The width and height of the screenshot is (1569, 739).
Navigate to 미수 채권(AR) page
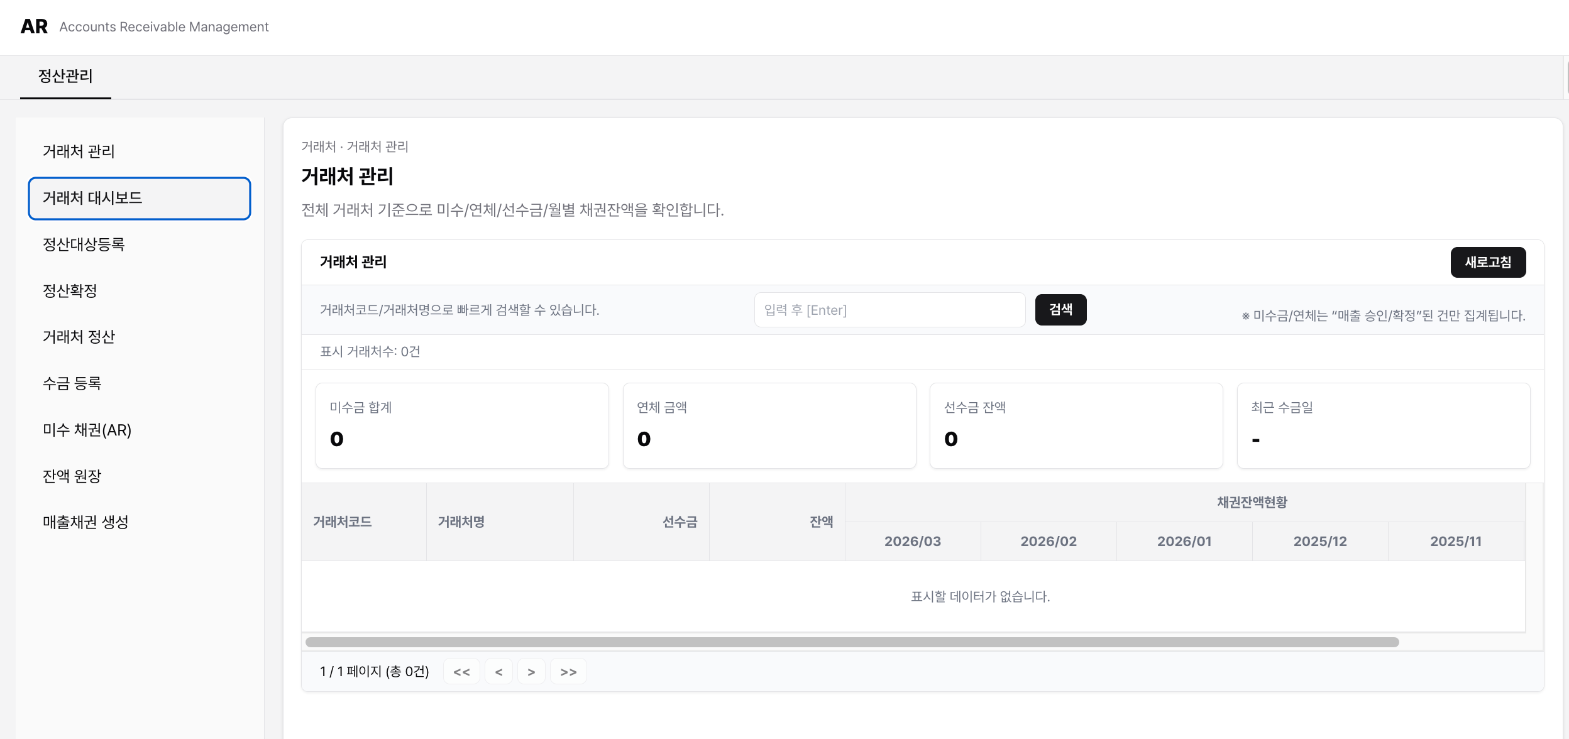coord(87,430)
